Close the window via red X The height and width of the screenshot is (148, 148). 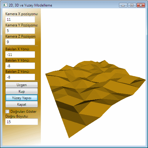[141, 5]
